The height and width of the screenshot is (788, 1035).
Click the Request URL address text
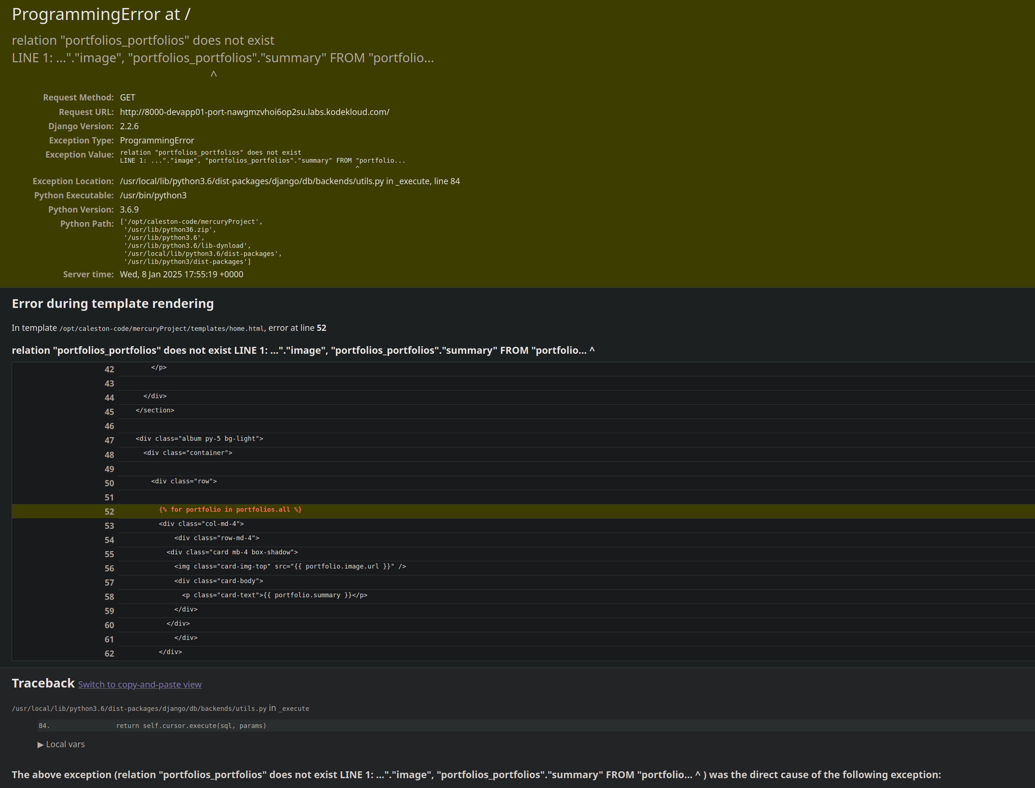[x=254, y=112]
